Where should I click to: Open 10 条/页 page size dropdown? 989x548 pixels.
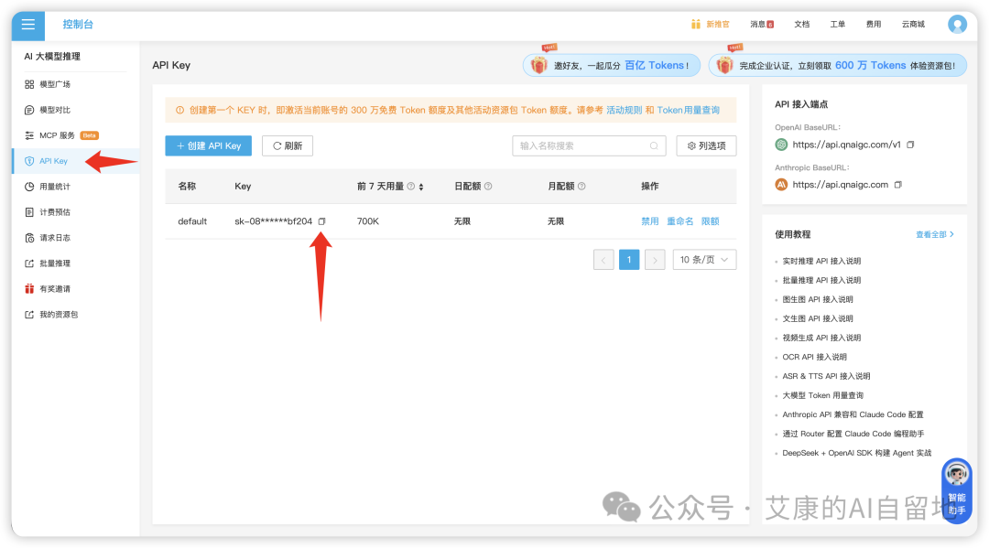[704, 260]
